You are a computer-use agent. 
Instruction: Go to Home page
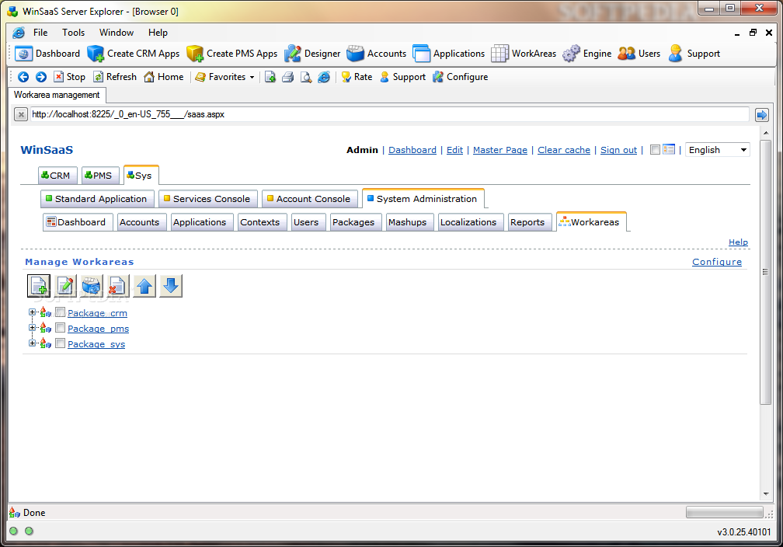(x=163, y=77)
